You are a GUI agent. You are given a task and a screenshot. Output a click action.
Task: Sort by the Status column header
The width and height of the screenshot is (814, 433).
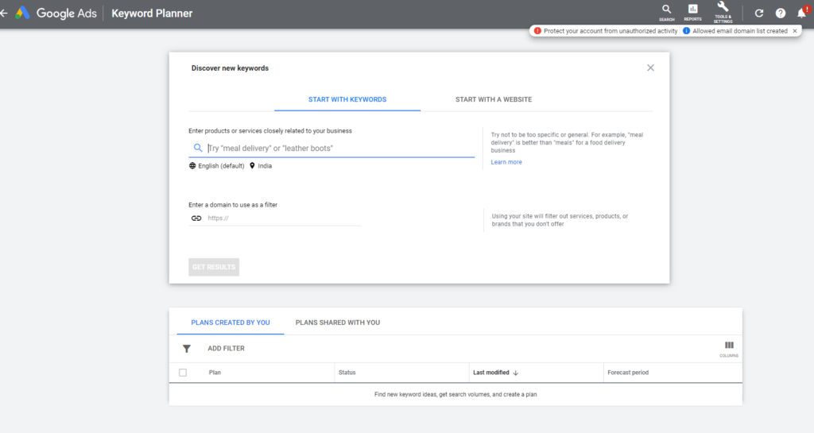[347, 373]
